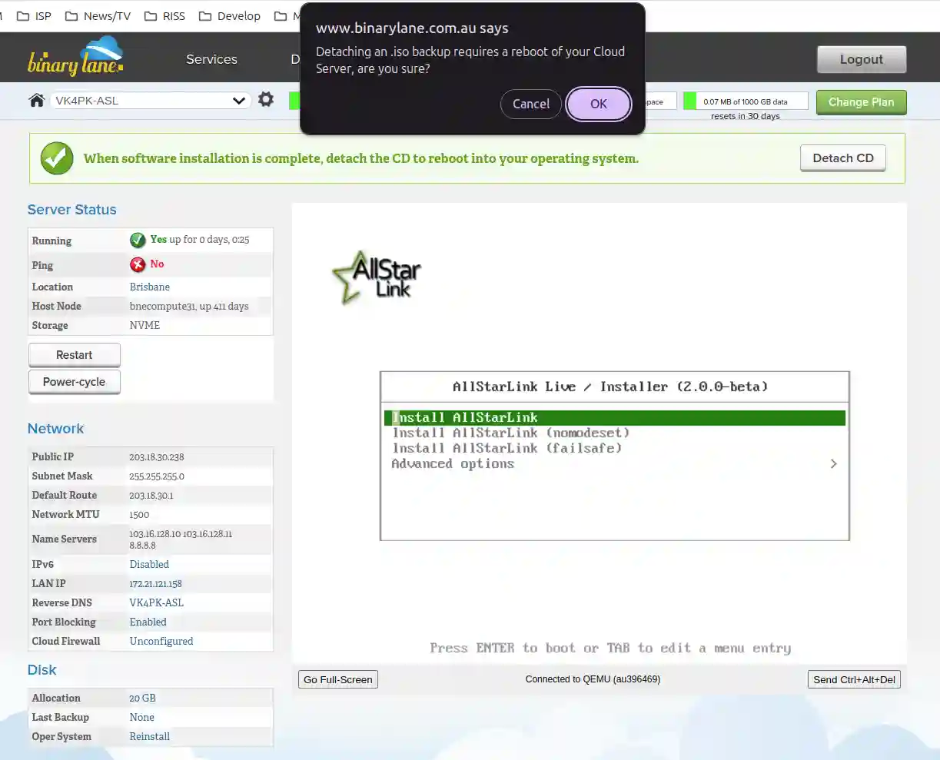The height and width of the screenshot is (760, 940).
Task: Cancel the detach ISO dialog
Action: (x=530, y=105)
